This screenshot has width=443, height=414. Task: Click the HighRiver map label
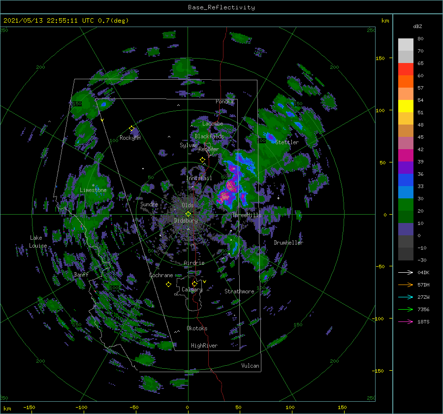[204, 346]
